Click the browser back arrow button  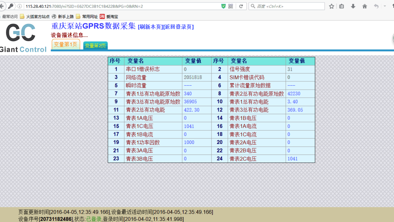tap(2, 6)
